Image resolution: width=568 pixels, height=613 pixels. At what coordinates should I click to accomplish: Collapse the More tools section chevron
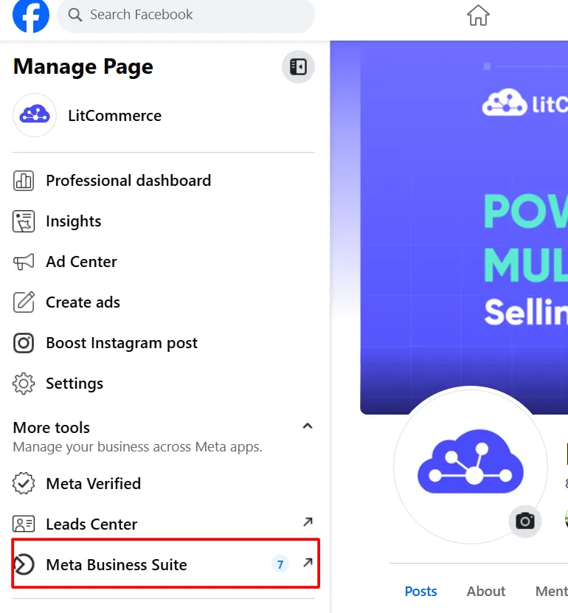308,426
